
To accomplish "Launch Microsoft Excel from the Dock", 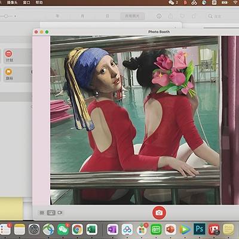I will [92, 229].
